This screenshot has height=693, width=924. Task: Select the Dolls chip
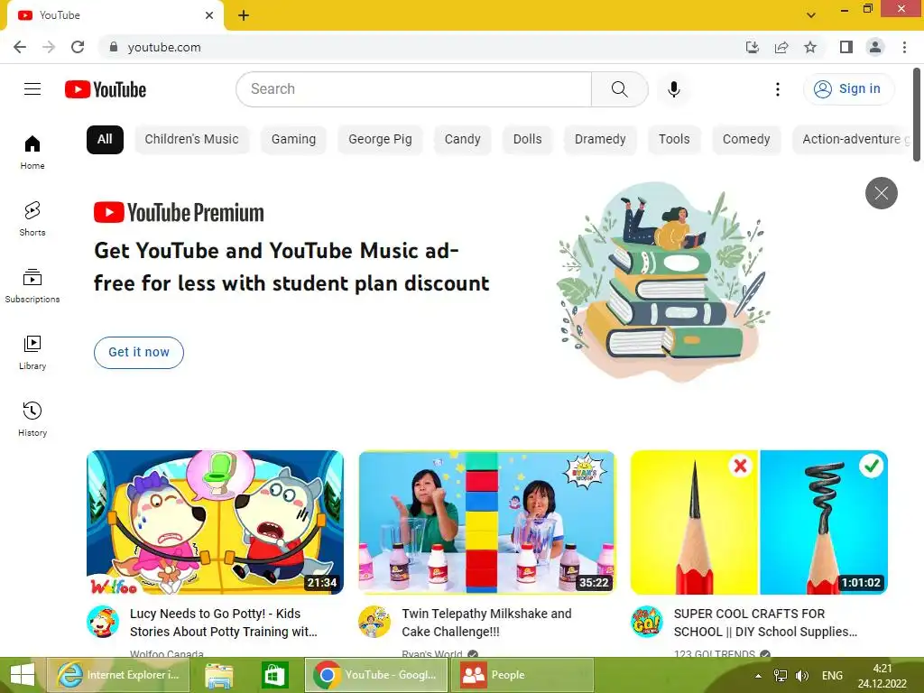point(527,140)
